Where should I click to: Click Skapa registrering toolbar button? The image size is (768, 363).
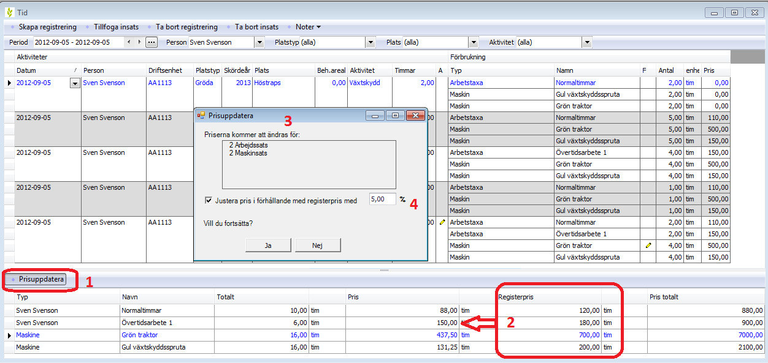pyautogui.click(x=47, y=27)
